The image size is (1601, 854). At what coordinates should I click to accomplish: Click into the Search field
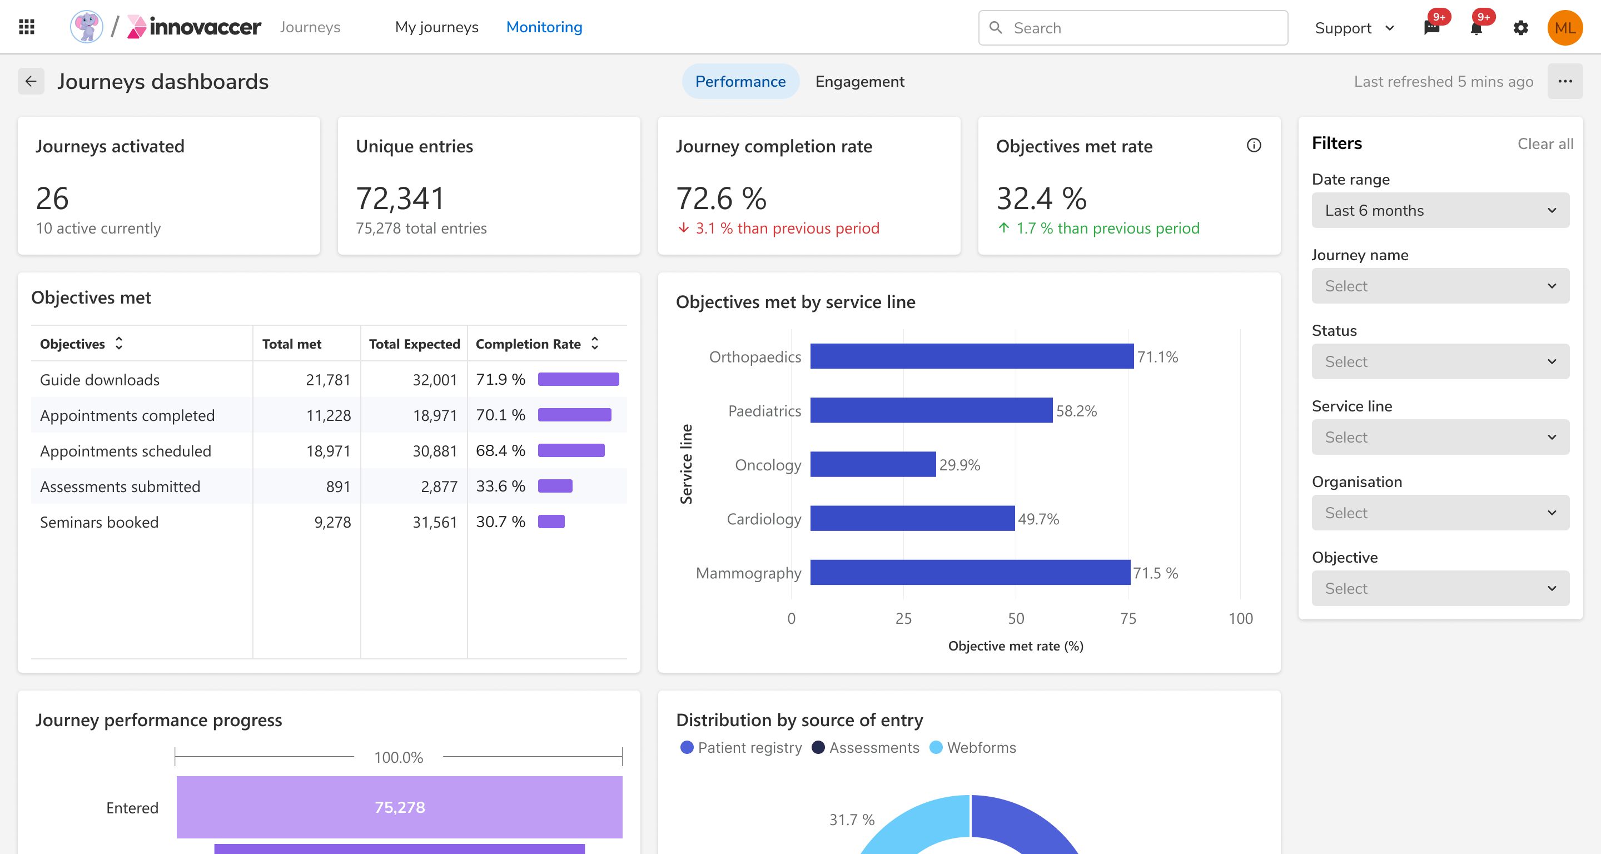(x=1133, y=28)
